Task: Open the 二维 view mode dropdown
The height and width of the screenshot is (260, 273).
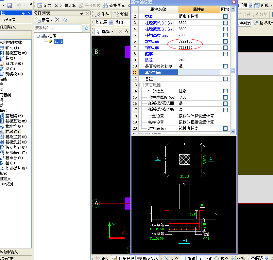Action: (x=250, y=6)
